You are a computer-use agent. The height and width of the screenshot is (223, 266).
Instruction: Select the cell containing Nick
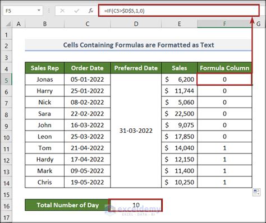(x=45, y=102)
